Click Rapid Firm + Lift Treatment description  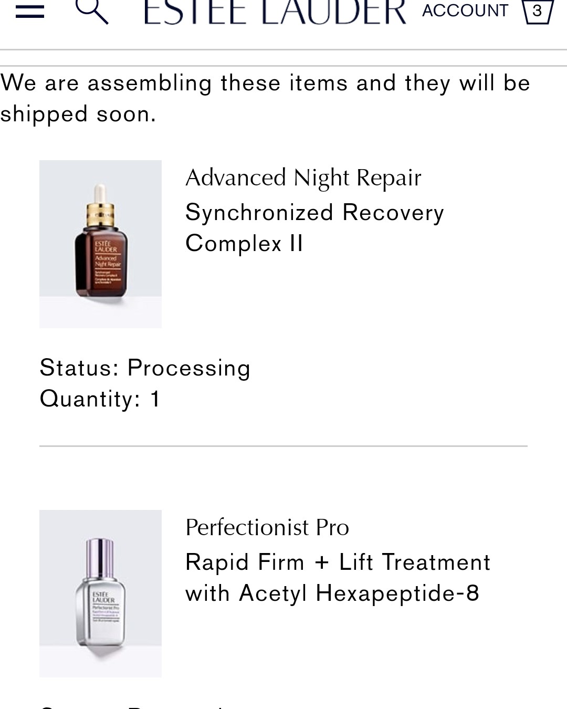338,578
